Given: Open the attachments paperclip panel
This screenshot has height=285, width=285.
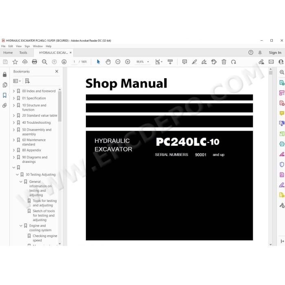Looking at the screenshot, I should pos(5,105).
